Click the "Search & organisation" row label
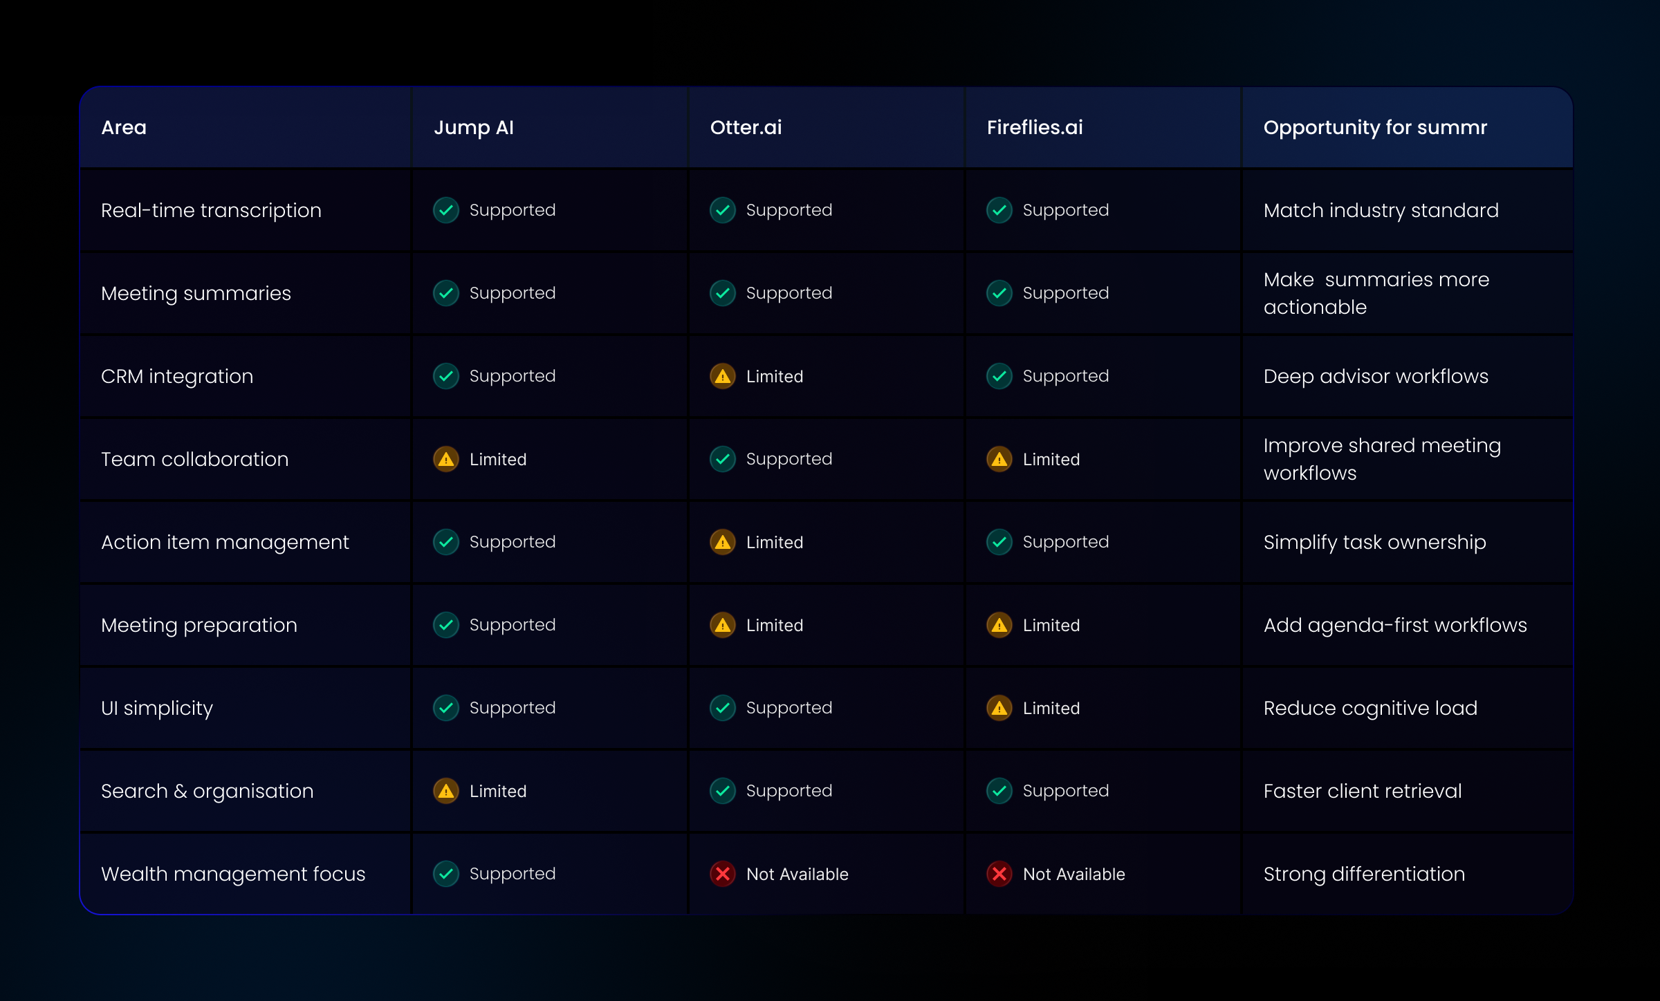 (207, 792)
